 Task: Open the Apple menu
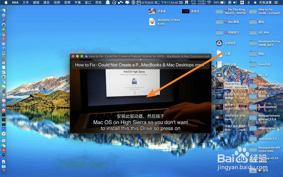(6, 2)
